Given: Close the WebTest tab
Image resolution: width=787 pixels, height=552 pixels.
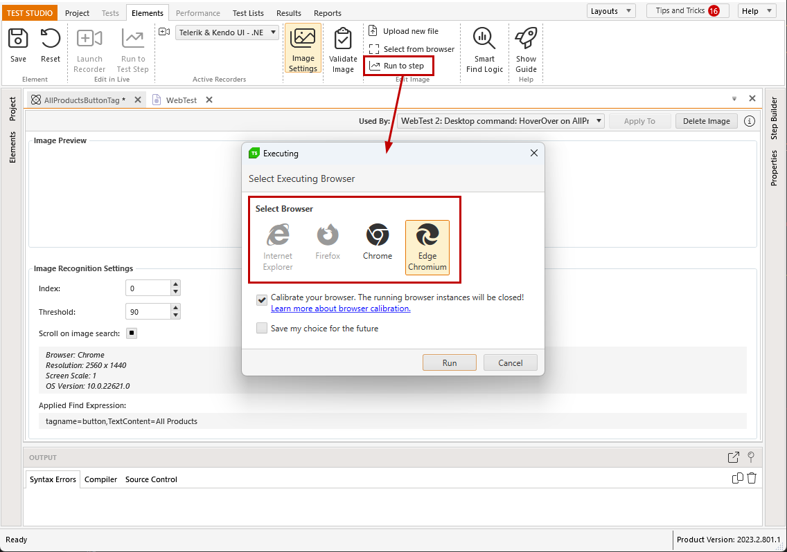Looking at the screenshot, I should click(209, 100).
